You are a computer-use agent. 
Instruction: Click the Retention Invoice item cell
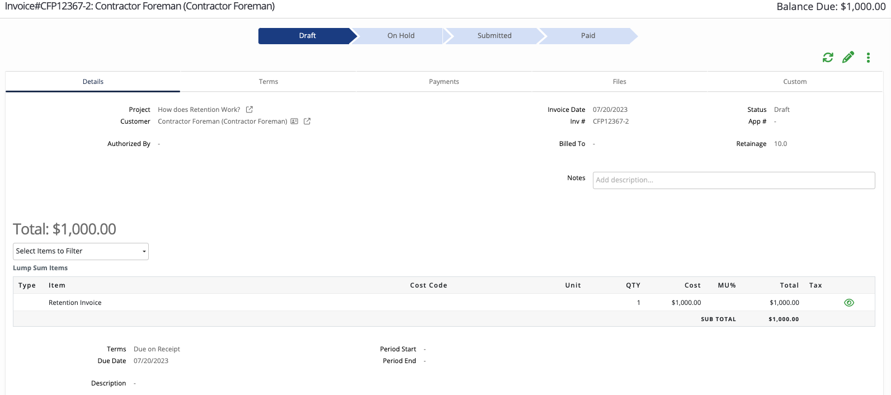click(x=75, y=303)
